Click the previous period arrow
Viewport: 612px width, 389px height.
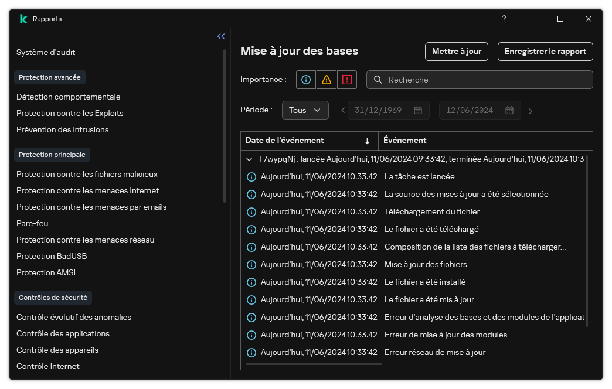[x=343, y=111]
